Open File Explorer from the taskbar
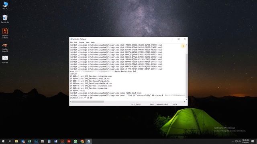Screen dimensions: 257x144 [16, 141]
